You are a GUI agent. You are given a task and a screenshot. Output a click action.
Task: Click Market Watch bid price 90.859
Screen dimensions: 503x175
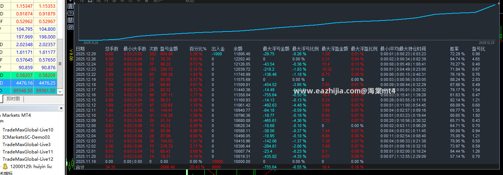(x=26, y=68)
